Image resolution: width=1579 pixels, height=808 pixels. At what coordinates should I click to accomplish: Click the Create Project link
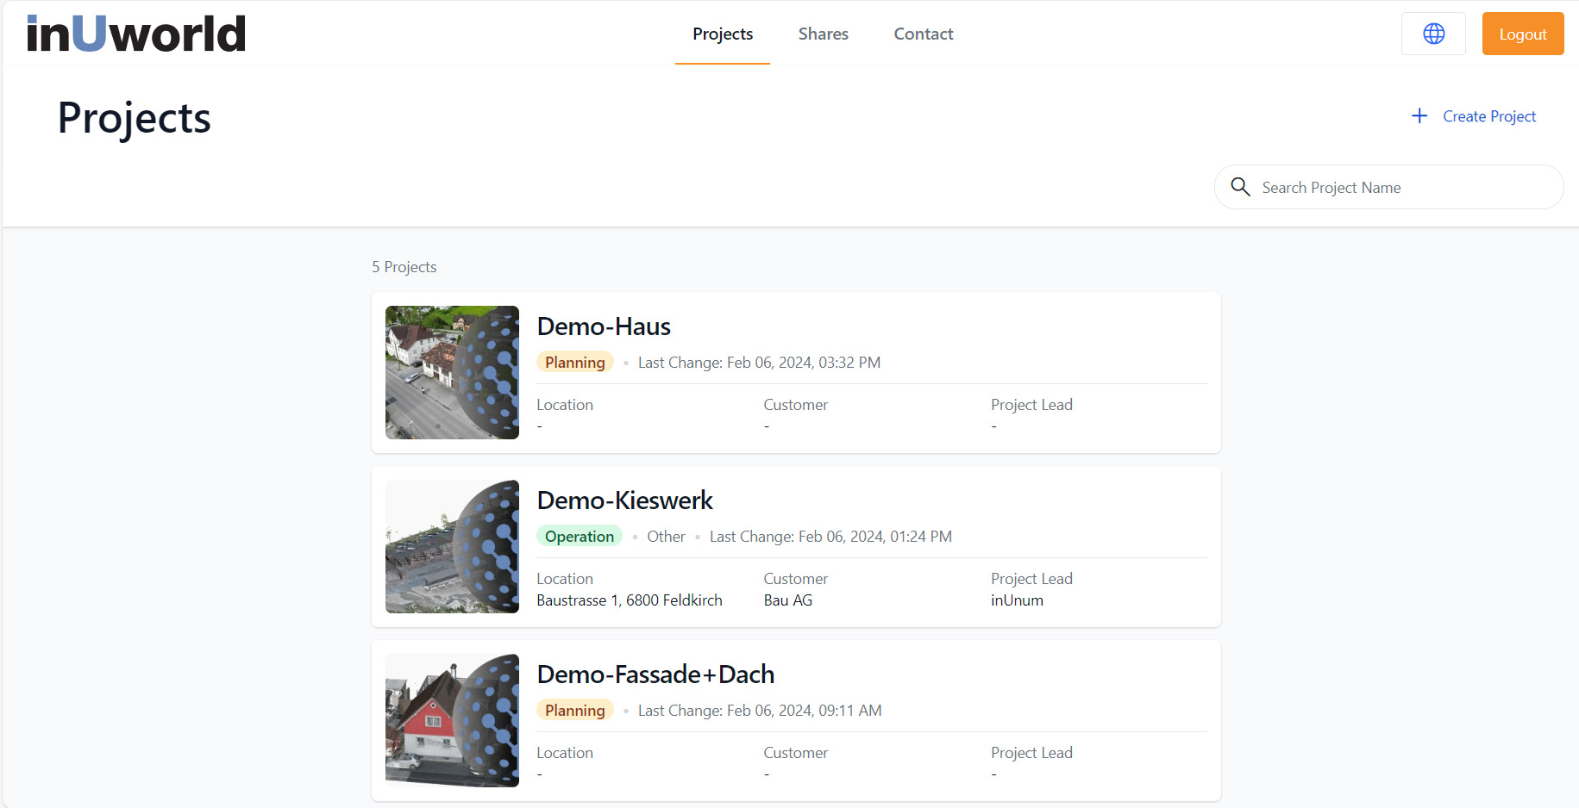click(x=1488, y=116)
